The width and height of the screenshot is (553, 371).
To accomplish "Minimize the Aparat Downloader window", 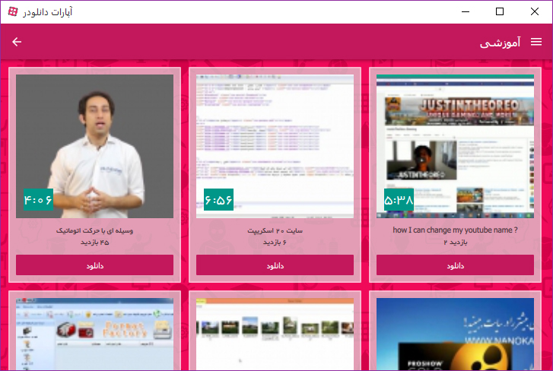I will point(466,11).
